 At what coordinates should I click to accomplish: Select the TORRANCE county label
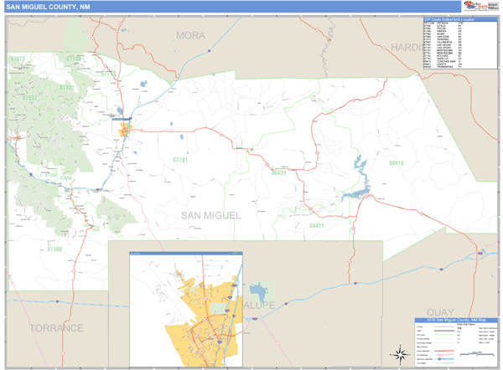54,326
